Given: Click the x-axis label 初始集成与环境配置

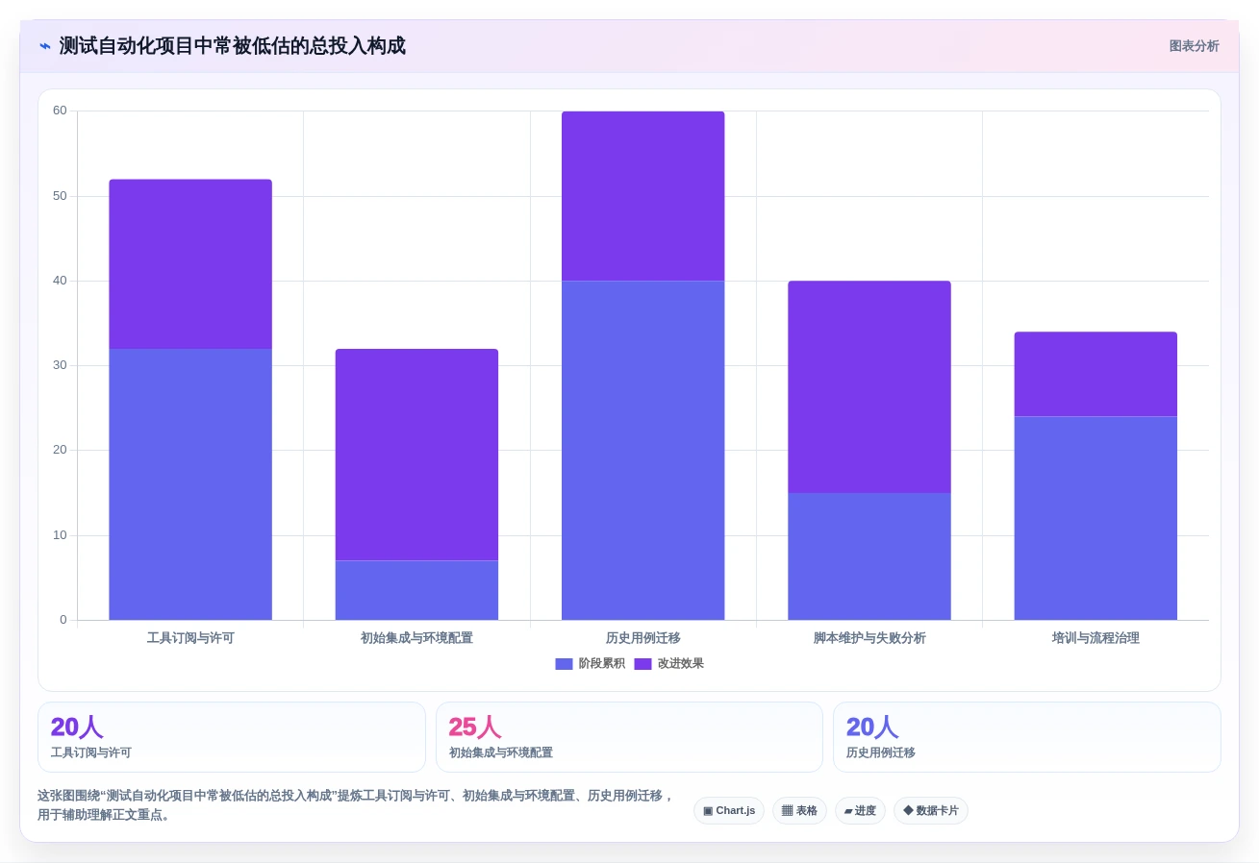Looking at the screenshot, I should click(416, 638).
